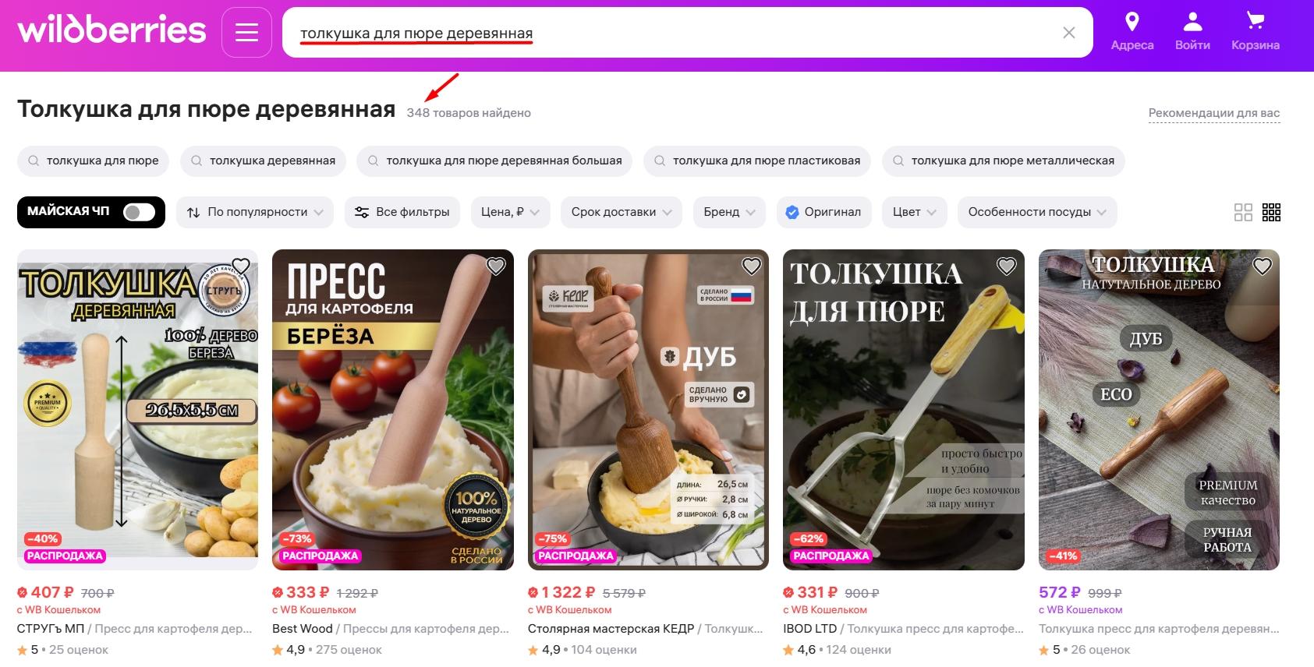This screenshot has height=667, width=1314.
Task: Clear the search field with X icon
Action: 1069,33
